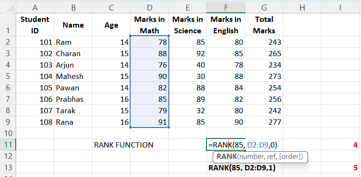The height and width of the screenshot is (177, 361).
Task: Select column C header
Action: tap(112, 8)
